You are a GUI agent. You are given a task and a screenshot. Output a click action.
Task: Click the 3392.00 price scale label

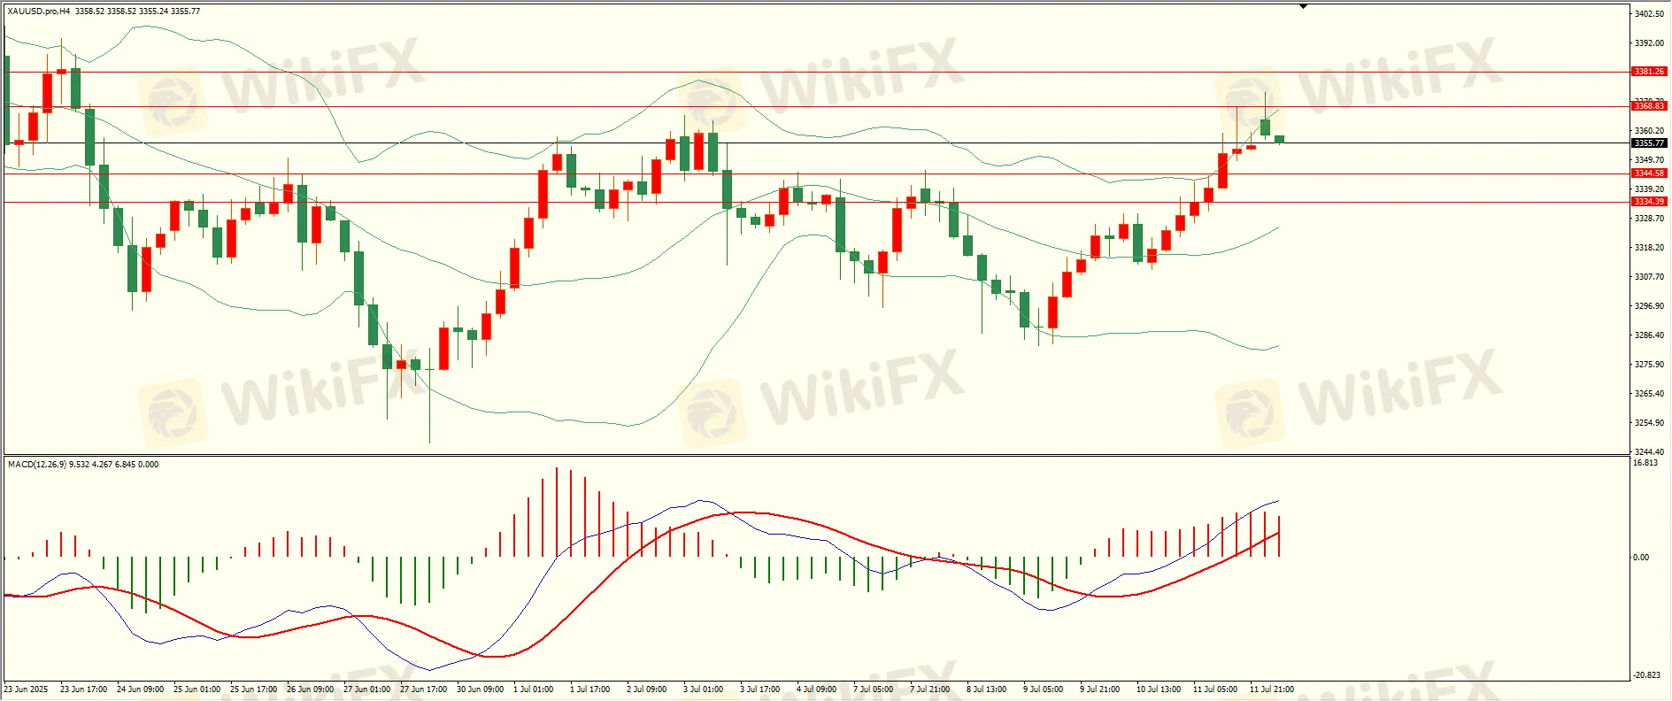(1649, 42)
